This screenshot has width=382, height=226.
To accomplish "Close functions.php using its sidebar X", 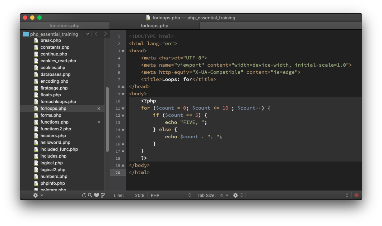I will [x=99, y=122].
